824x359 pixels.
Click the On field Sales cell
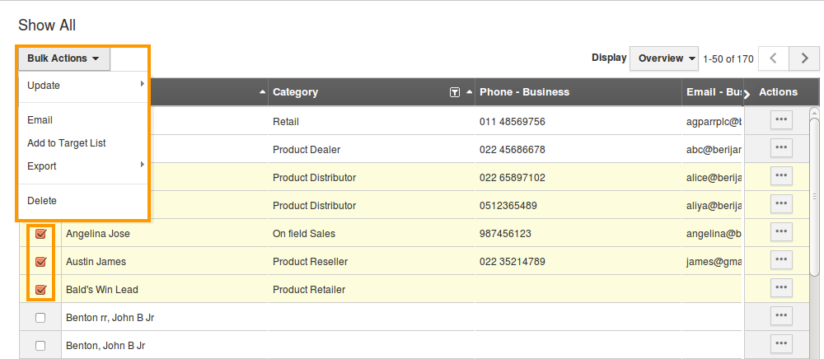click(304, 234)
